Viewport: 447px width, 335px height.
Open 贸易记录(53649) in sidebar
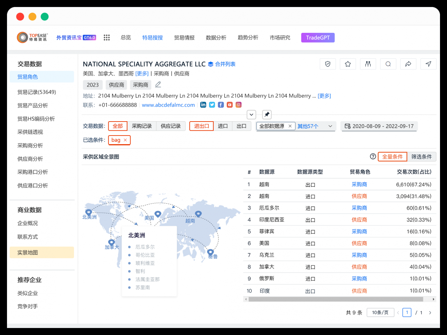(x=37, y=92)
